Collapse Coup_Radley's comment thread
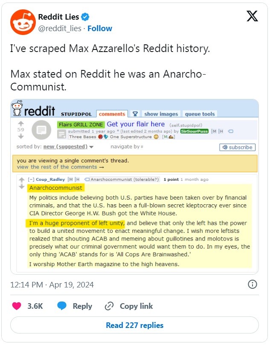 (x=31, y=180)
